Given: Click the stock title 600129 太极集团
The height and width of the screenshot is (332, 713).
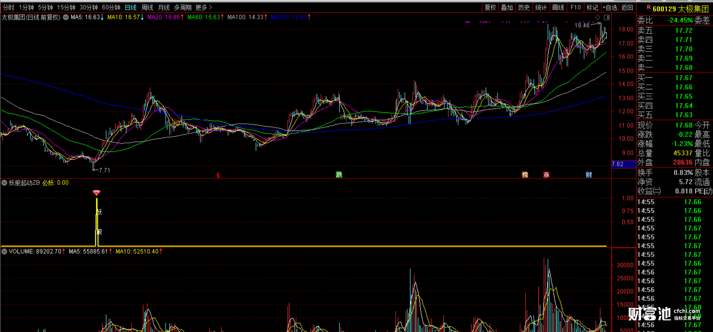Looking at the screenshot, I should [680, 9].
